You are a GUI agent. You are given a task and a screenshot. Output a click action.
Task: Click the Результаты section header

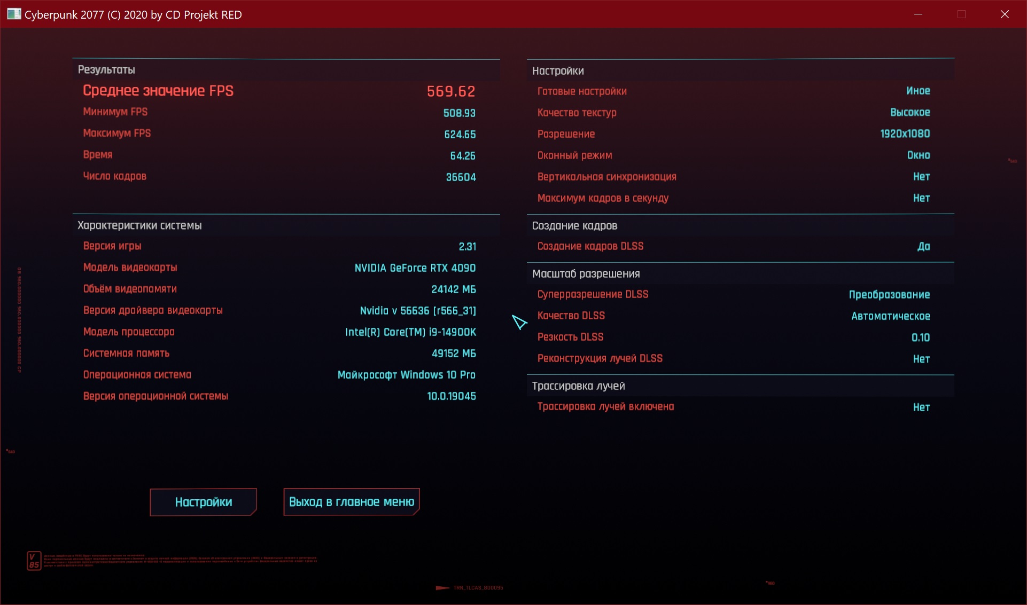tap(106, 70)
